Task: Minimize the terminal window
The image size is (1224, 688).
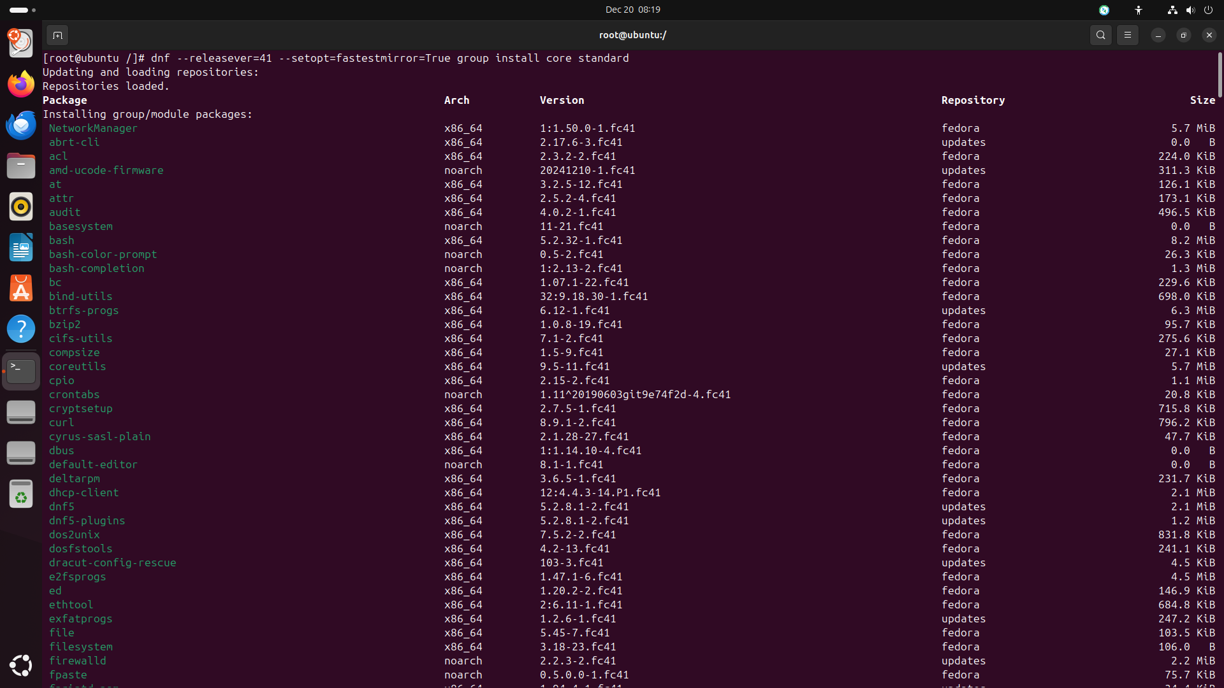Action: point(1158,35)
